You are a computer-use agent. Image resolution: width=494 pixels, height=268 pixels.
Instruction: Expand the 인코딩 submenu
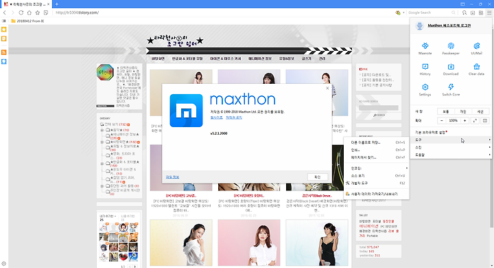pos(377,168)
